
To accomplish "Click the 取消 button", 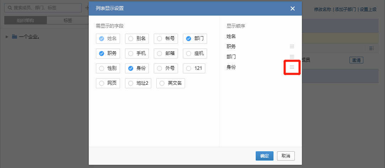I will click(286, 156).
